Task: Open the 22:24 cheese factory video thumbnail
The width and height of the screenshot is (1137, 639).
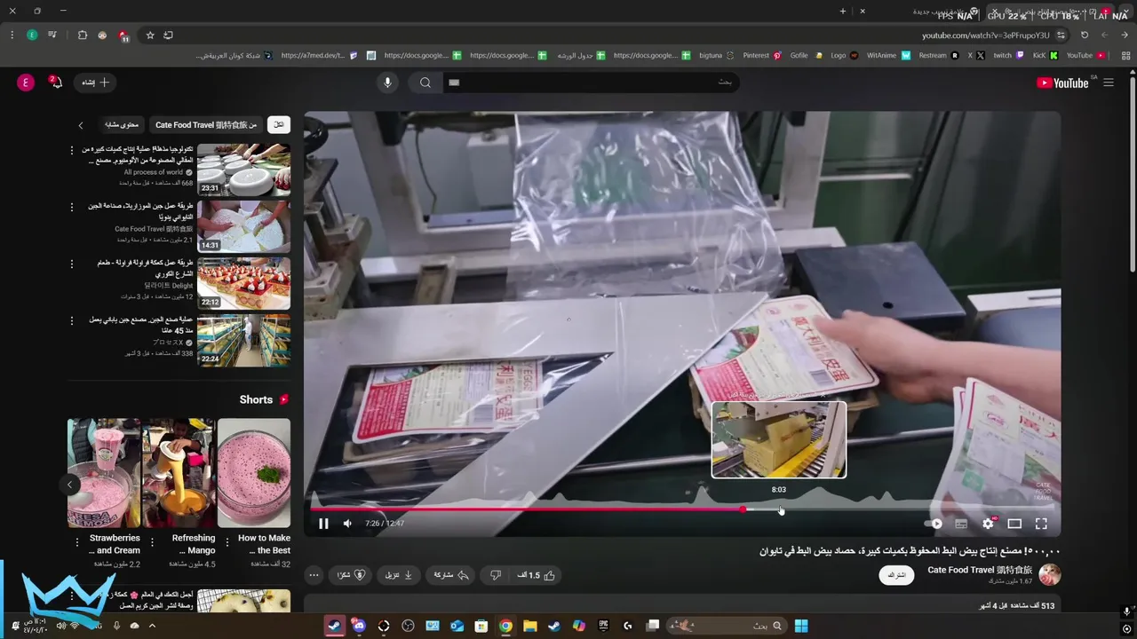Action: pyautogui.click(x=243, y=340)
